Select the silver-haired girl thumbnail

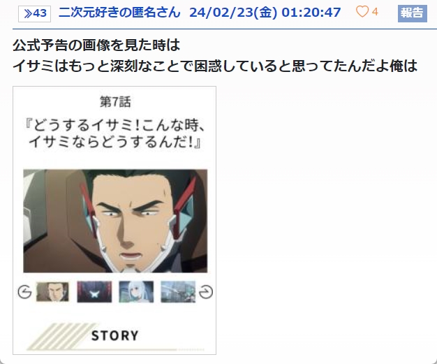[x=136, y=292]
